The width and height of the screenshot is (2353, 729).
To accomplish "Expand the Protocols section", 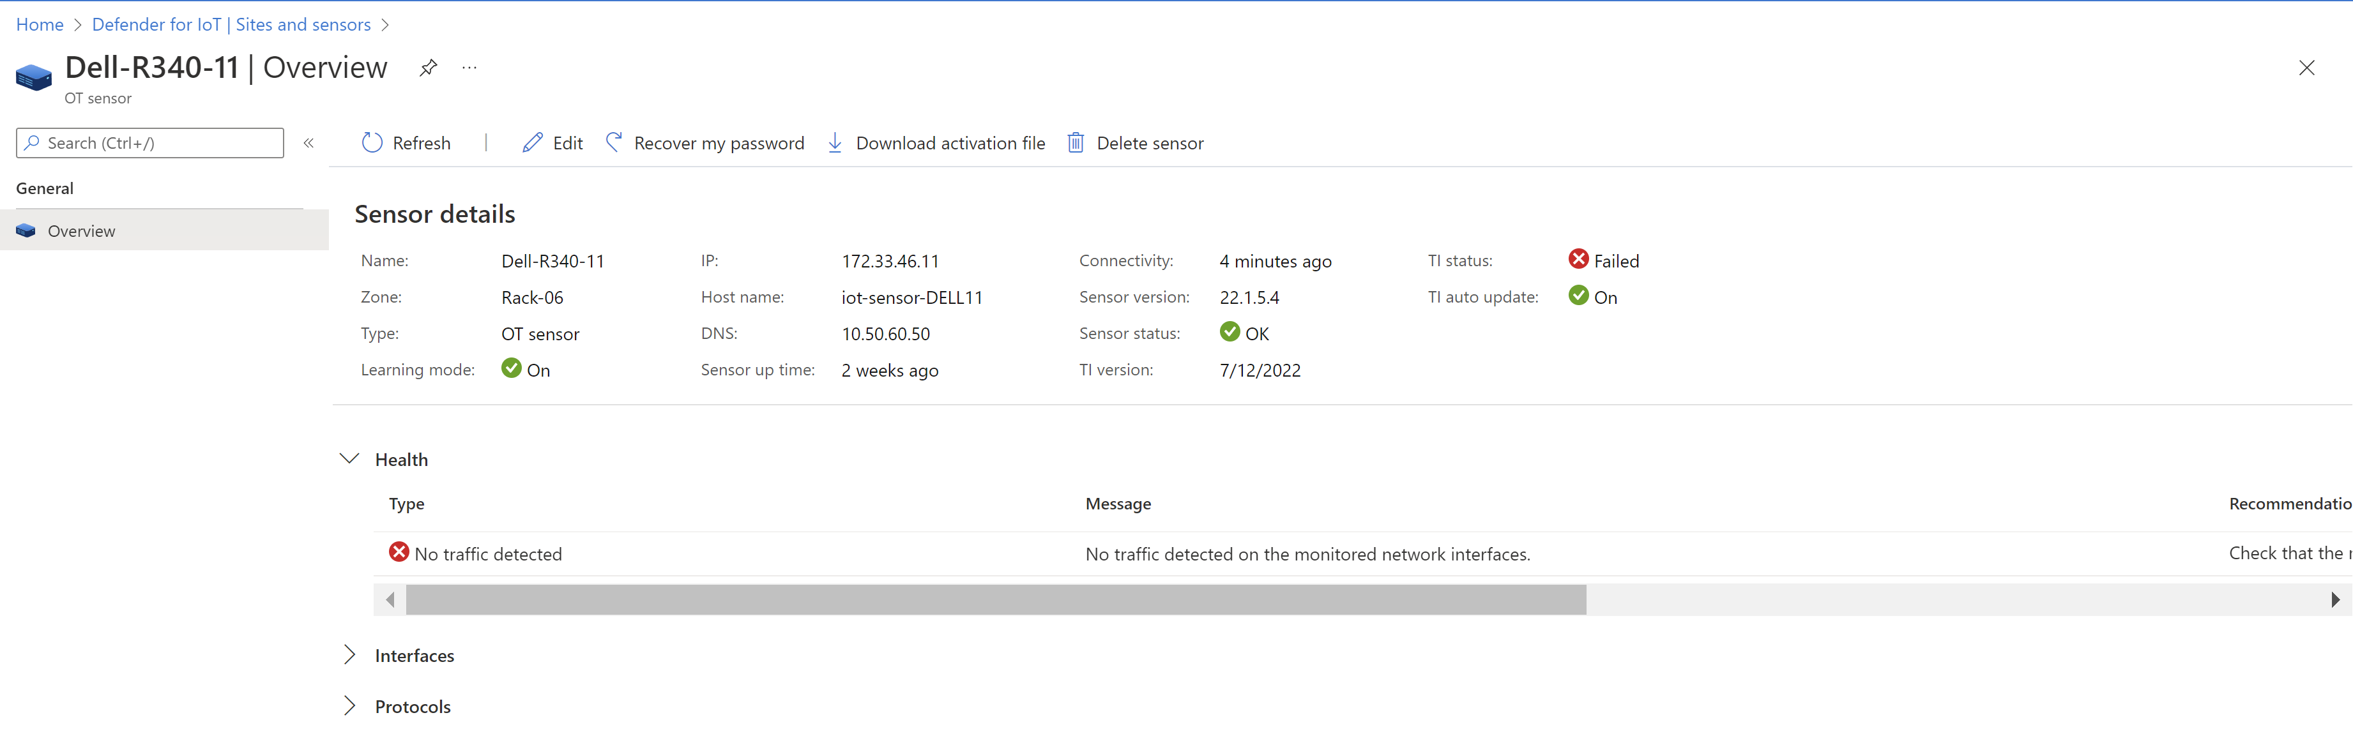I will point(350,705).
